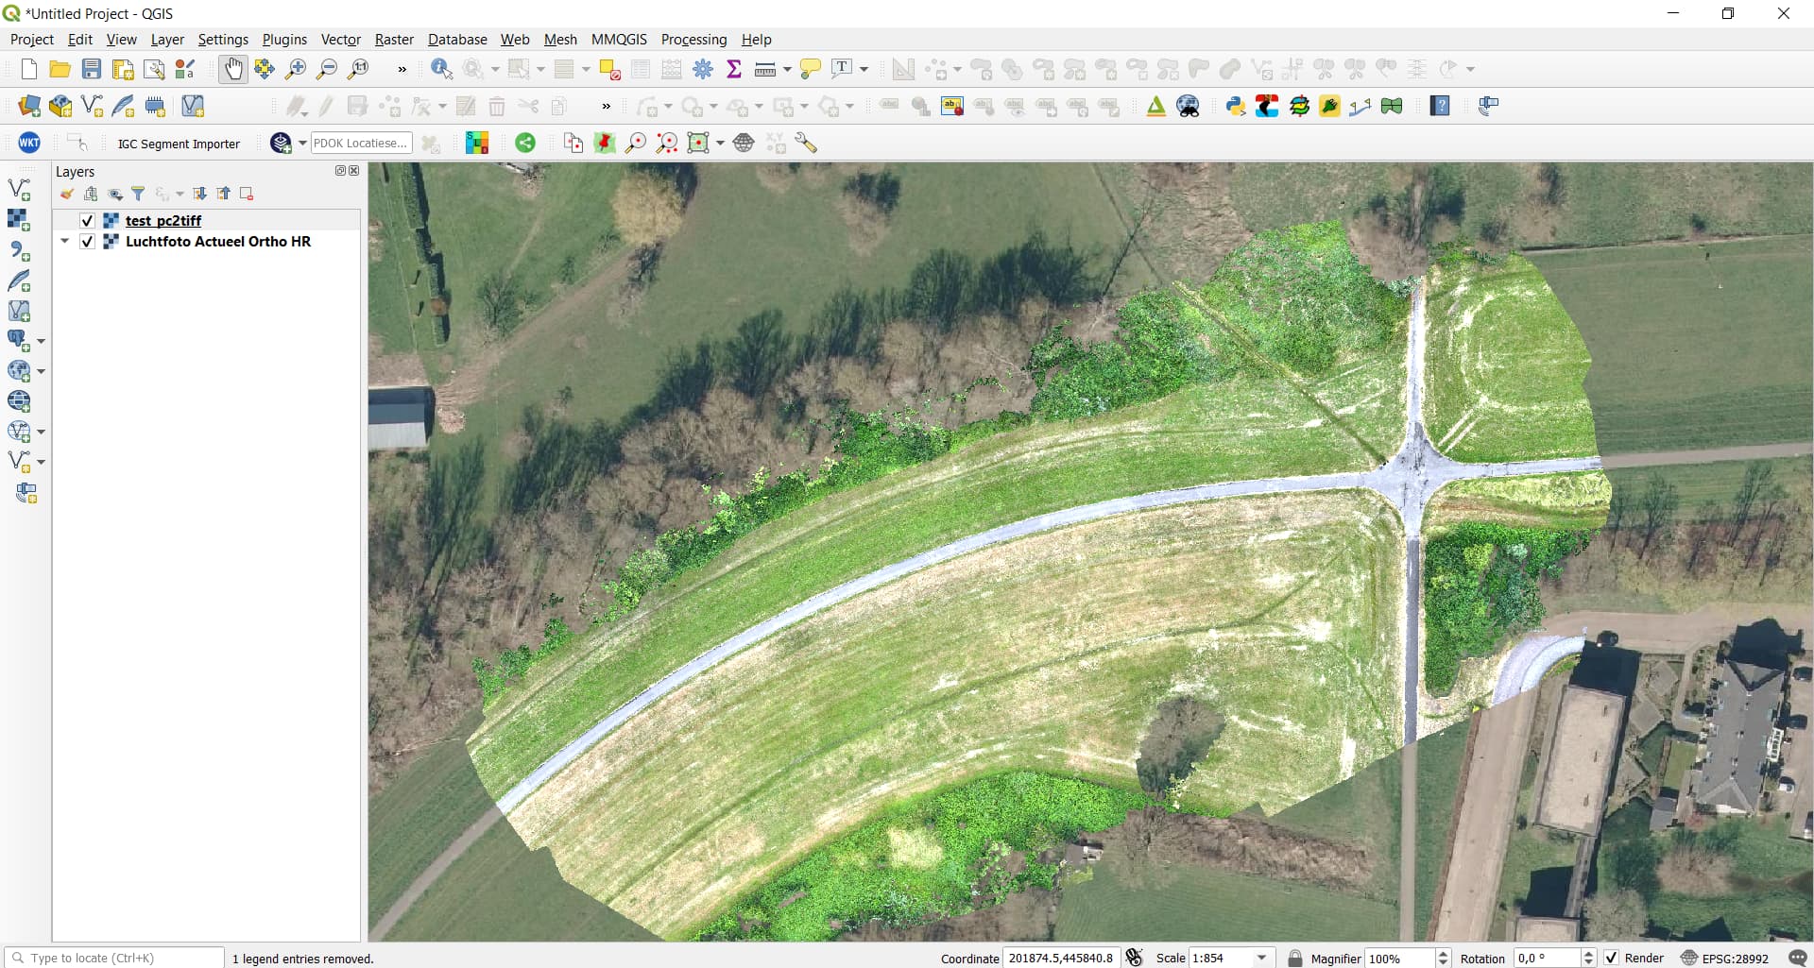Viewport: 1814px width, 968px height.
Task: Open the Python Console
Action: click(1236, 106)
